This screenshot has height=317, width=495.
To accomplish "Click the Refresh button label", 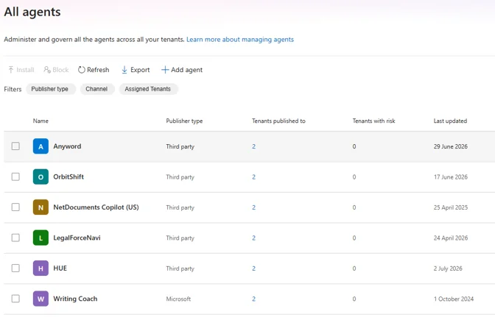I will (x=98, y=70).
